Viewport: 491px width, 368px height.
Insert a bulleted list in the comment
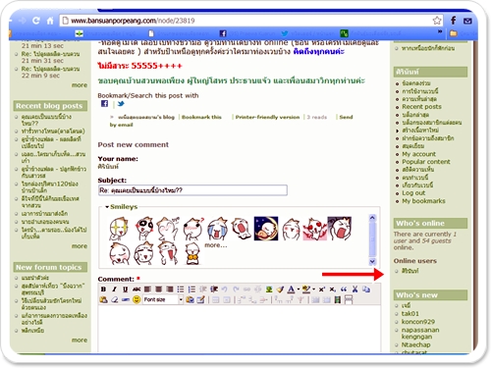point(181,289)
